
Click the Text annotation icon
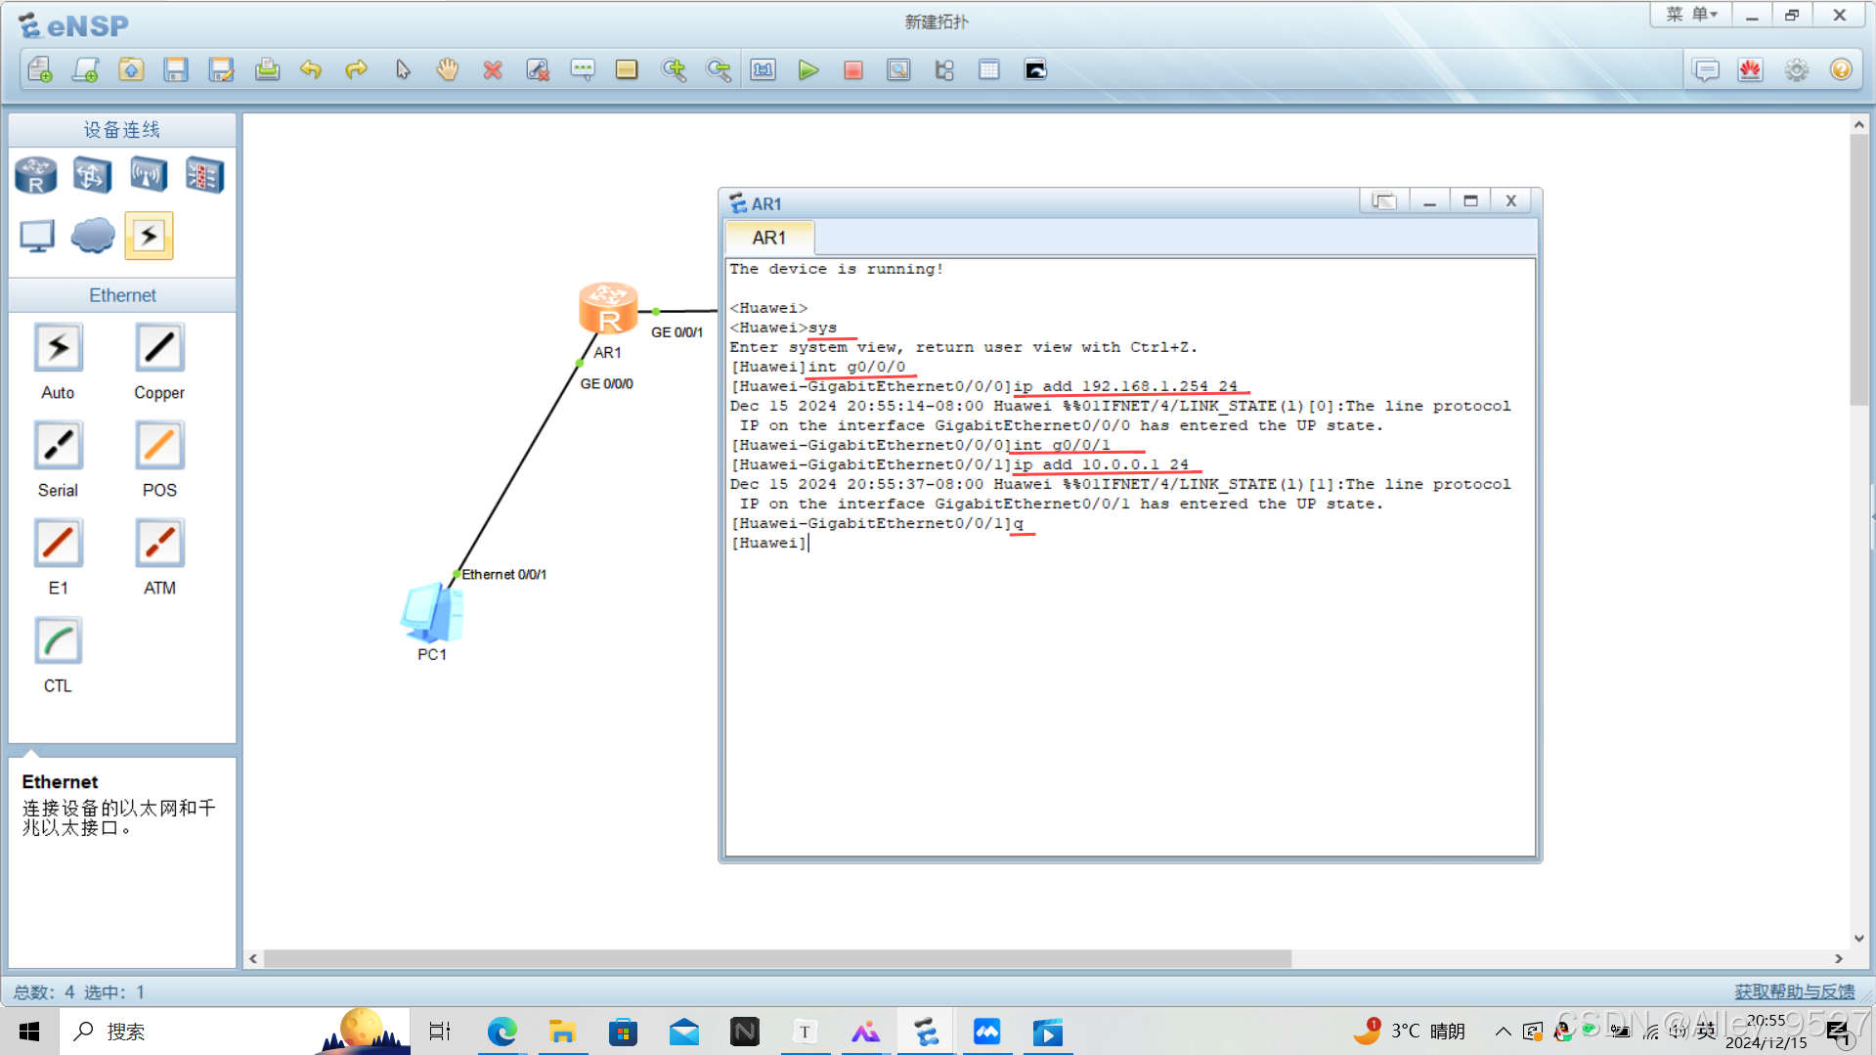click(583, 69)
